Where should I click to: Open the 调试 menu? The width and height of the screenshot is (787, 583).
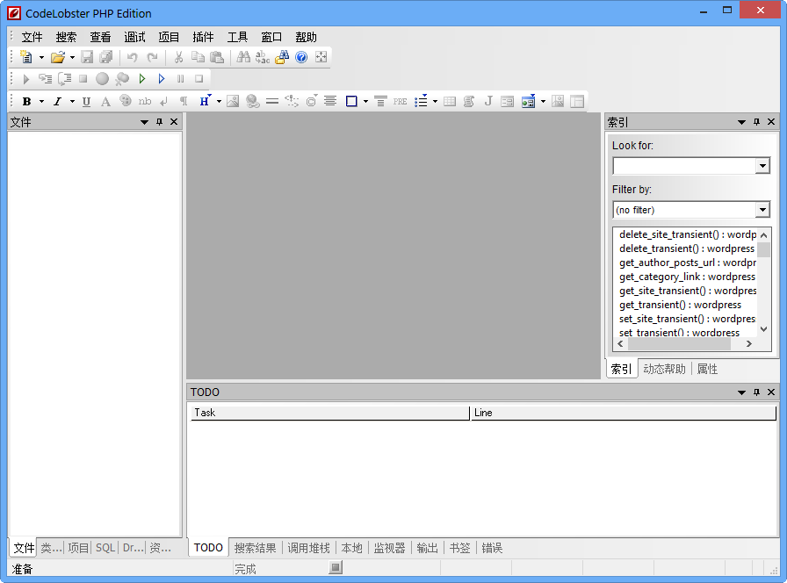[134, 37]
